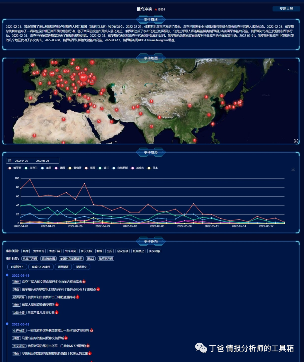Click the flame heat icon beside 13851 in title
Image resolution: width=304 pixels, height=362 pixels.
coord(156,9)
